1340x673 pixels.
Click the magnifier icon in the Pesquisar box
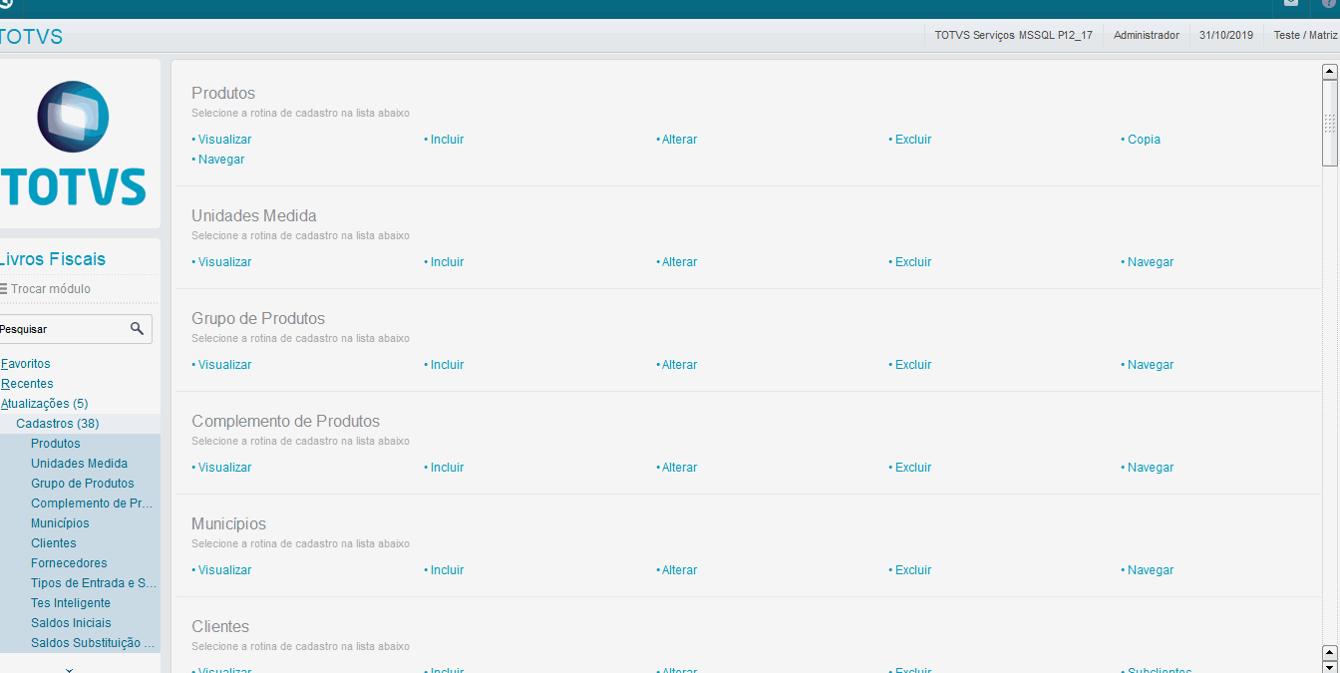(x=138, y=328)
